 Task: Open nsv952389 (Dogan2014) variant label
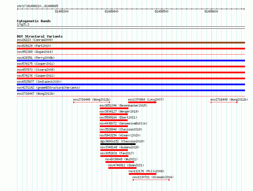coord(35,52)
